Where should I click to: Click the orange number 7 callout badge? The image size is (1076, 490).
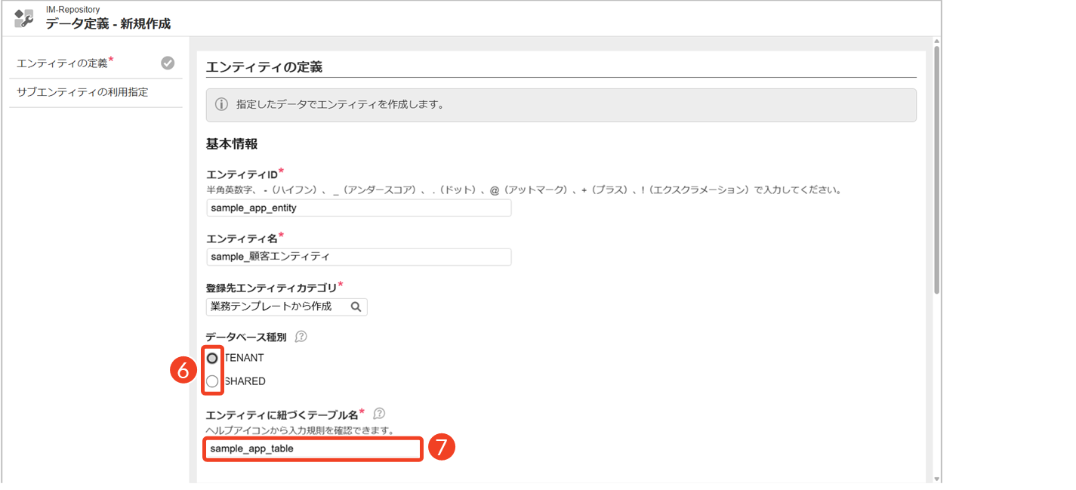click(441, 448)
